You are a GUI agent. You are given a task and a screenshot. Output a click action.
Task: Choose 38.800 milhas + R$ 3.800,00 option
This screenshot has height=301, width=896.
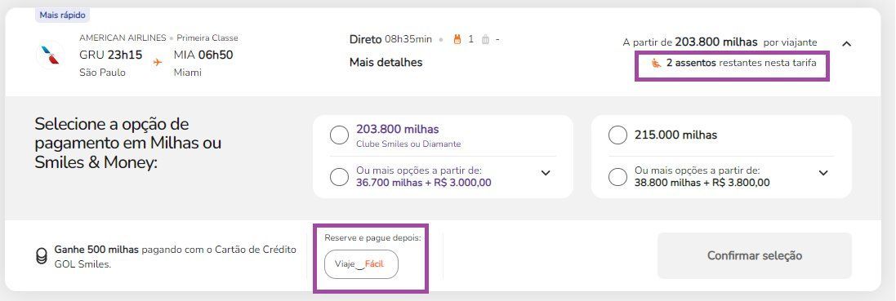click(617, 177)
